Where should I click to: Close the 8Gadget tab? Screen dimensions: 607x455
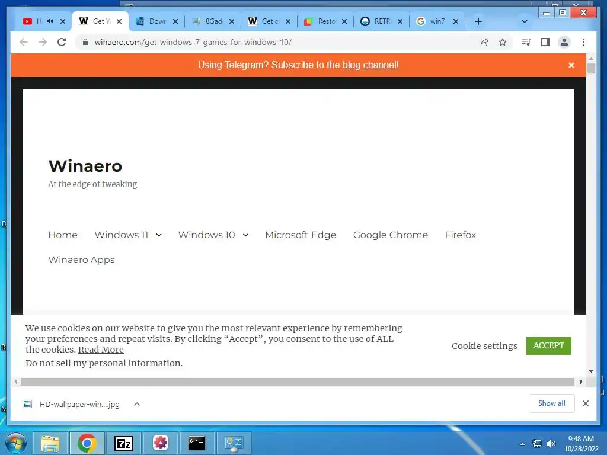coord(232,21)
